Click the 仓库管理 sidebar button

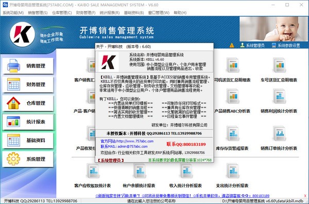coord(28,103)
